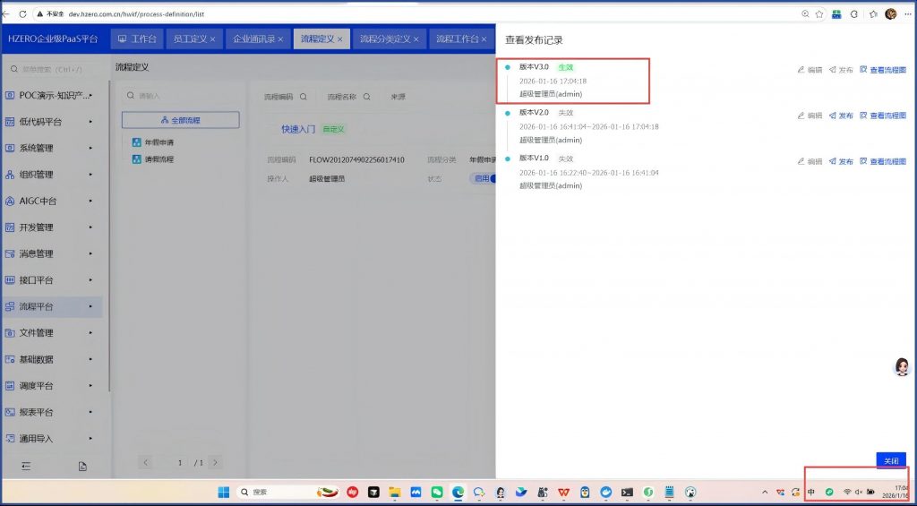
Task: Expand the 流程平台 sidebar menu
Action: (x=52, y=306)
